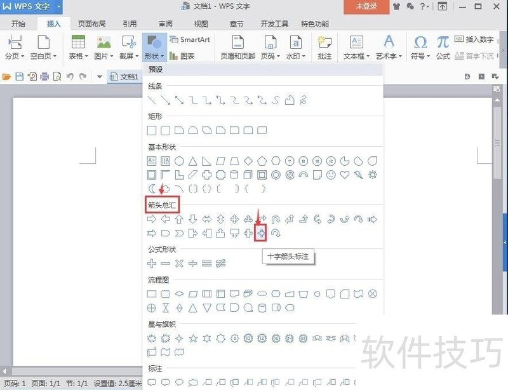
Task: Open the 形状 shapes dropdown
Action: pyautogui.click(x=154, y=48)
